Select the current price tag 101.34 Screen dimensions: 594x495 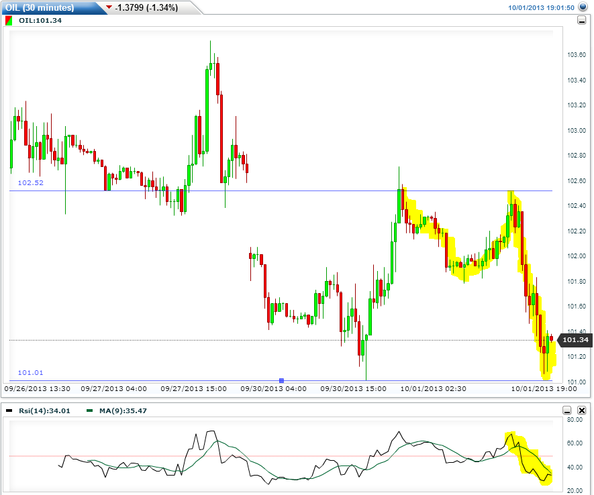point(575,340)
